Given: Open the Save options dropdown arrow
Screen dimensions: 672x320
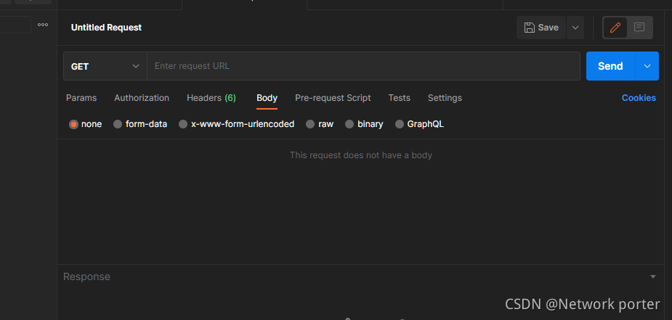Looking at the screenshot, I should click(575, 28).
